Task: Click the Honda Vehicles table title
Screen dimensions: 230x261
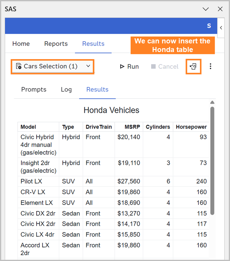Action: tap(111, 110)
